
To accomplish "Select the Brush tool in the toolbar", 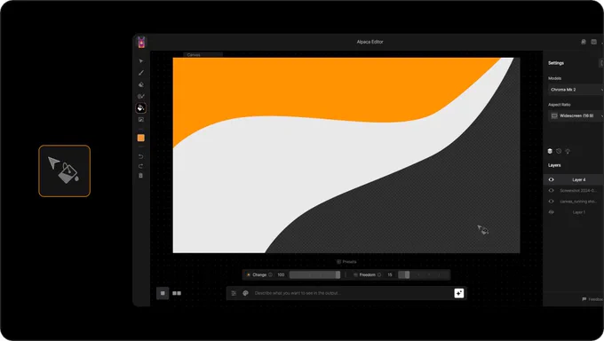I will [x=141, y=73].
